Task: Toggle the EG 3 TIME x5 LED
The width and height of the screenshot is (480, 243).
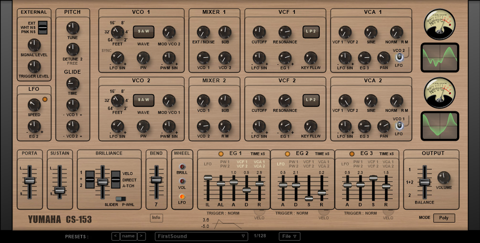Action: tap(352, 154)
